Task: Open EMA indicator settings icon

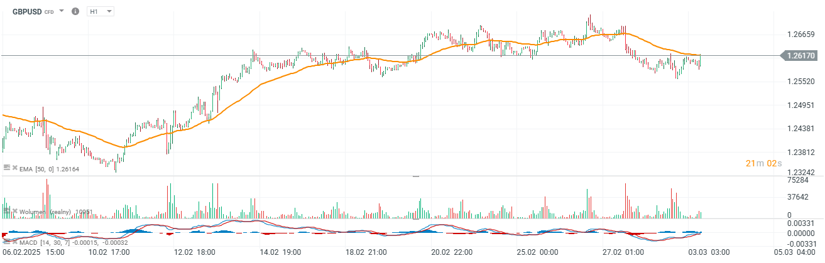Action: [7, 168]
